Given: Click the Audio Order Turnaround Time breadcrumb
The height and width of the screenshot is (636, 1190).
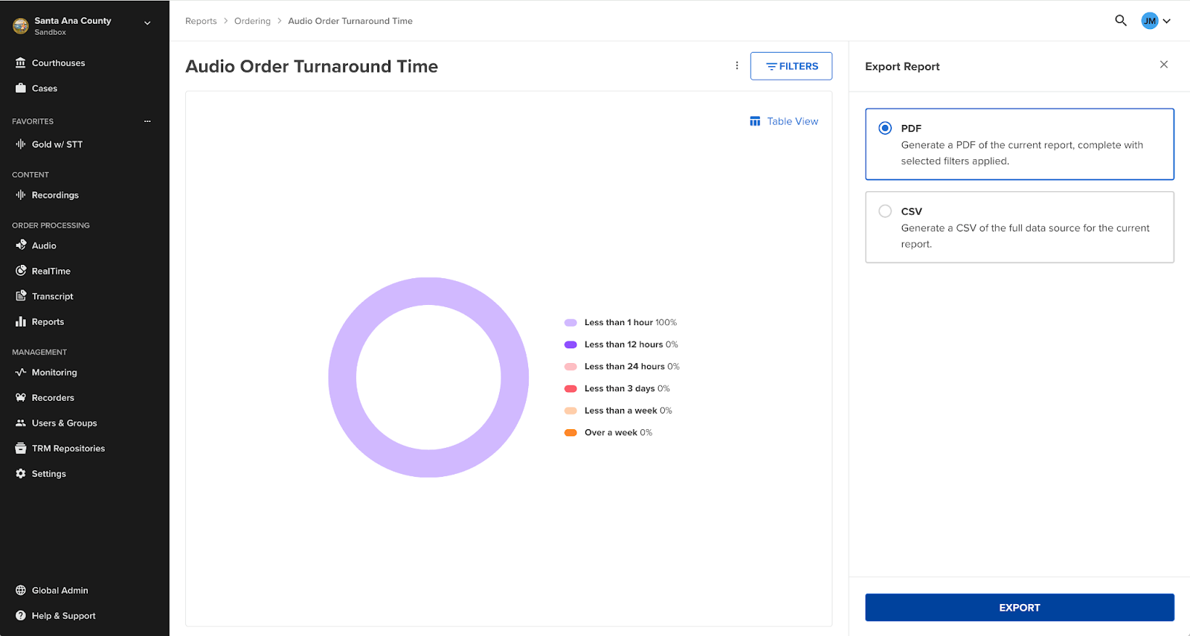Looking at the screenshot, I should [350, 21].
